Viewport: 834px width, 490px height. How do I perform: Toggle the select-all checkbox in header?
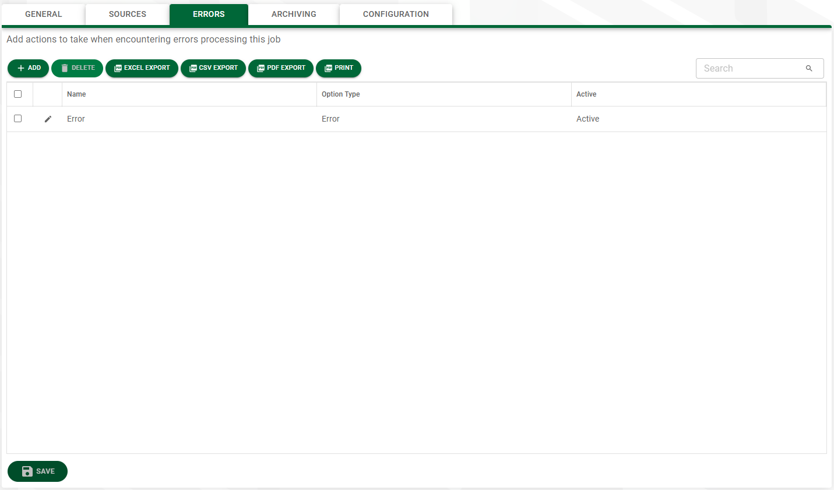click(17, 94)
